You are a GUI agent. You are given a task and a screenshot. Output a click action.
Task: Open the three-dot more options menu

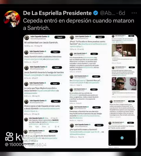tap(134, 13)
